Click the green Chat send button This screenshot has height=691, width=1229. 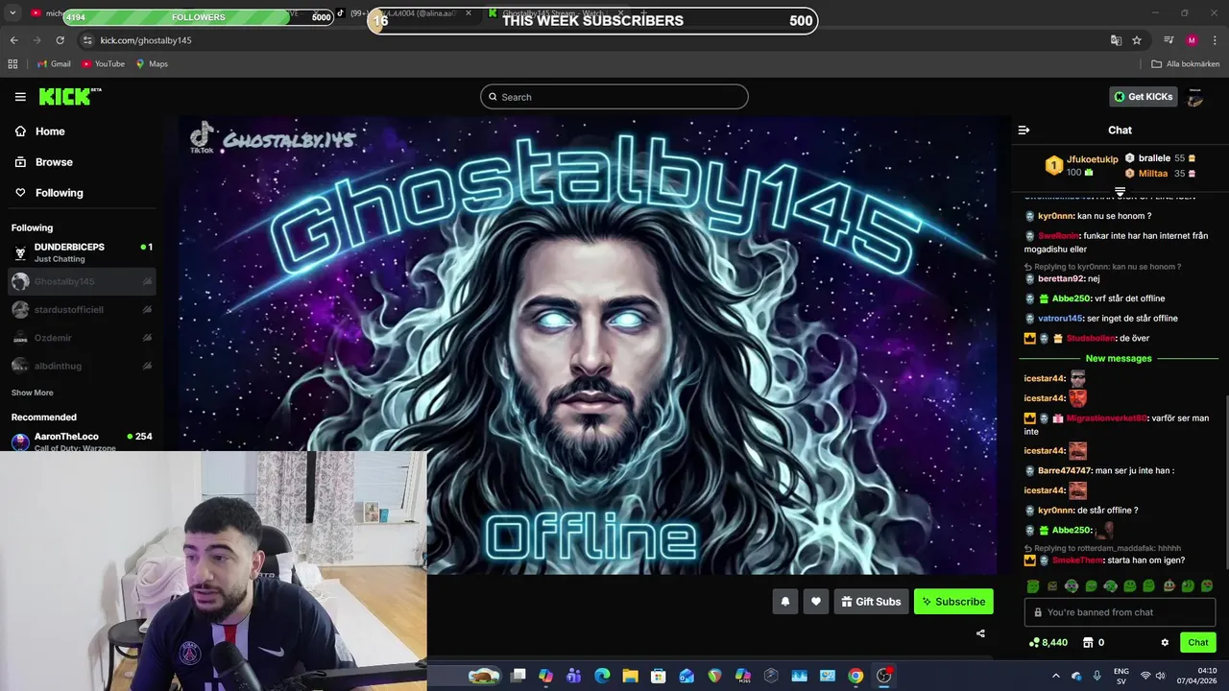[x=1198, y=643]
